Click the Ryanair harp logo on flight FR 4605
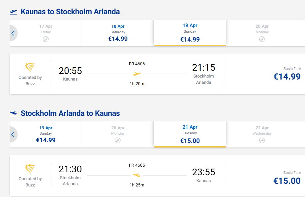The image size is (305, 197). pos(30,169)
